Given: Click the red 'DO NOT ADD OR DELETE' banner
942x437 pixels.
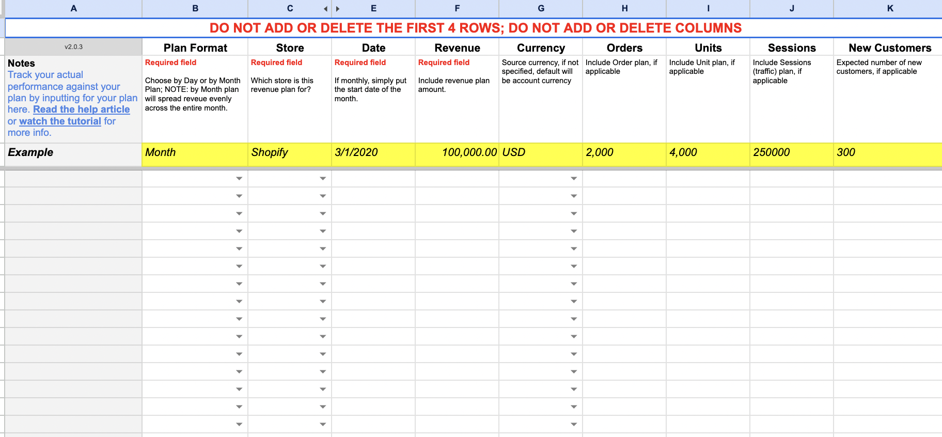Looking at the screenshot, I should pyautogui.click(x=475, y=28).
